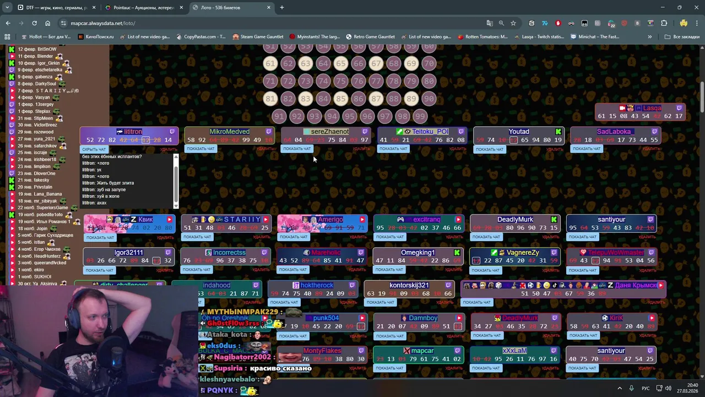Delete MikroMedved's ticket via Удалить
The height and width of the screenshot is (397, 705).
pos(265,149)
